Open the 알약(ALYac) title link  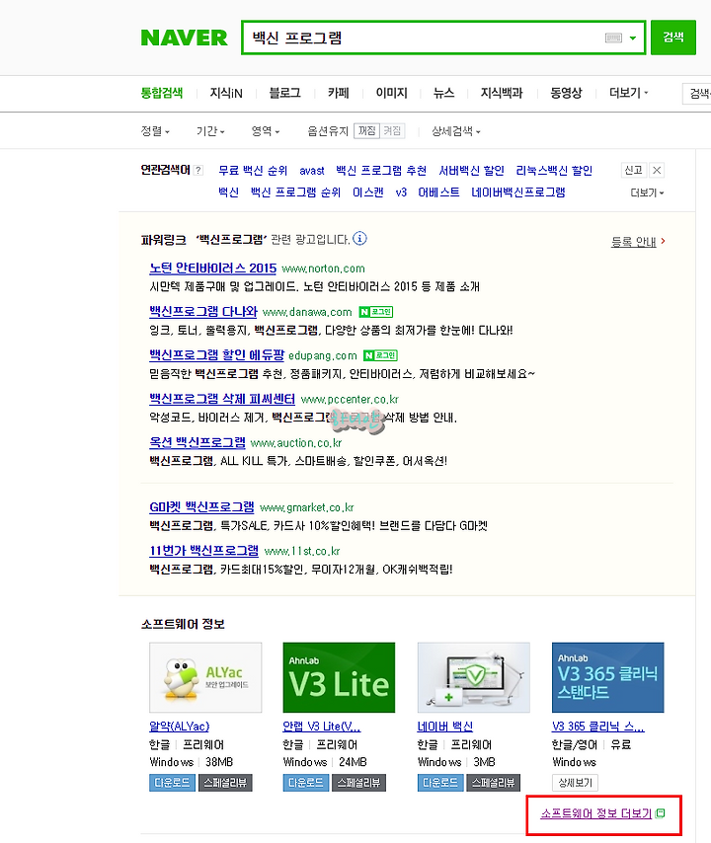point(179,727)
